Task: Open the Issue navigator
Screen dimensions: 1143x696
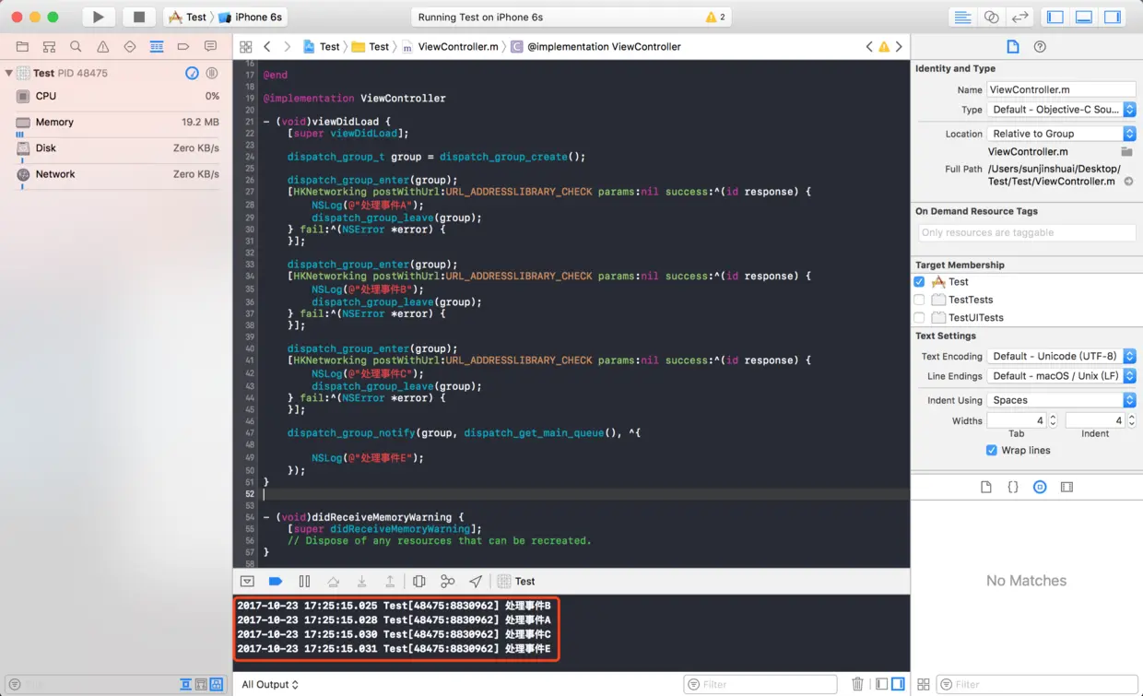Action: (102, 46)
